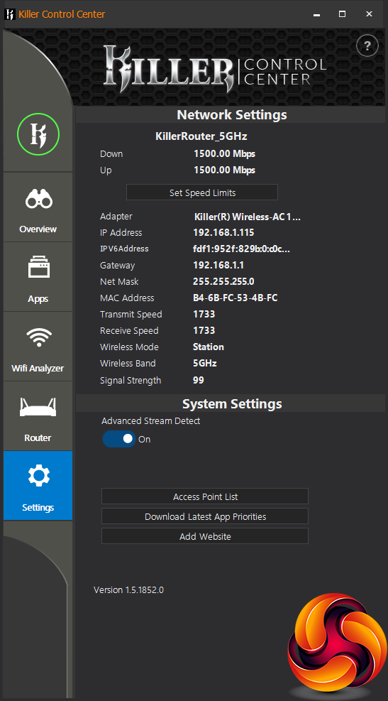Click the Killer Control Center title bar icon

[x=9, y=14]
